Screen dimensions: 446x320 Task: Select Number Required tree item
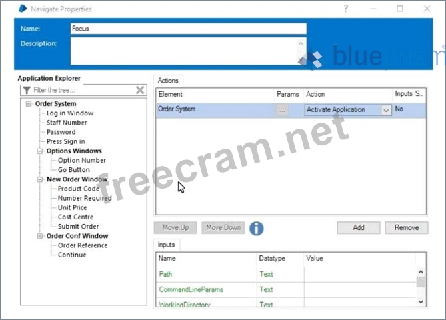point(85,198)
